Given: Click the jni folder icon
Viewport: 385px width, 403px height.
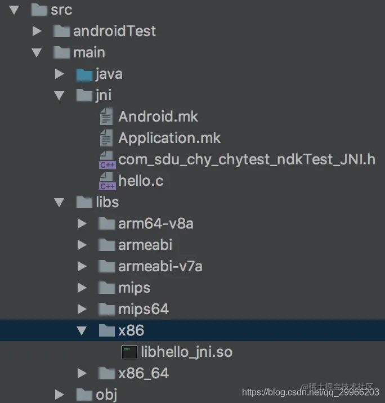Looking at the screenshot, I should pyautogui.click(x=84, y=95).
